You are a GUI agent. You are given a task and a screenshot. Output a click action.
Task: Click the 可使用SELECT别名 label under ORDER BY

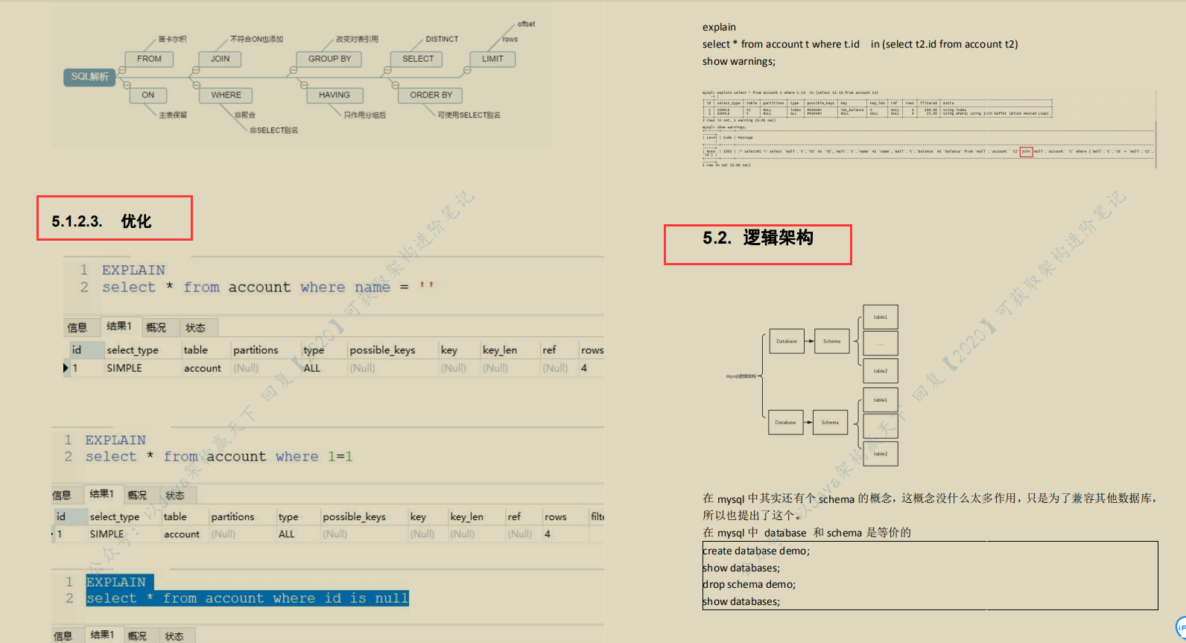tap(469, 115)
